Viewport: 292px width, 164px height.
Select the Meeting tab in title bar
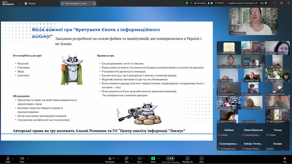(31, 3)
